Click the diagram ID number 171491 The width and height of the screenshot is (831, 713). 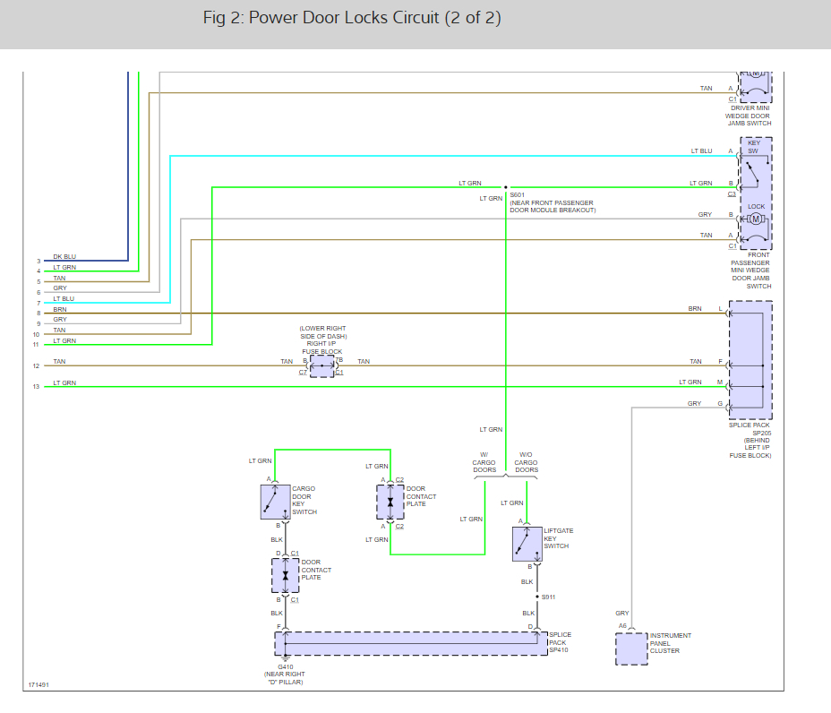coord(38,685)
